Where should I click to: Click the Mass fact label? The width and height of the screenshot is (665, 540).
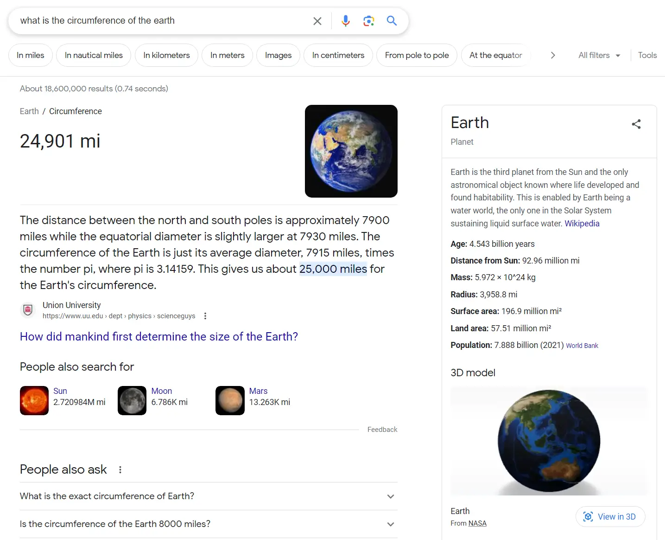click(462, 277)
